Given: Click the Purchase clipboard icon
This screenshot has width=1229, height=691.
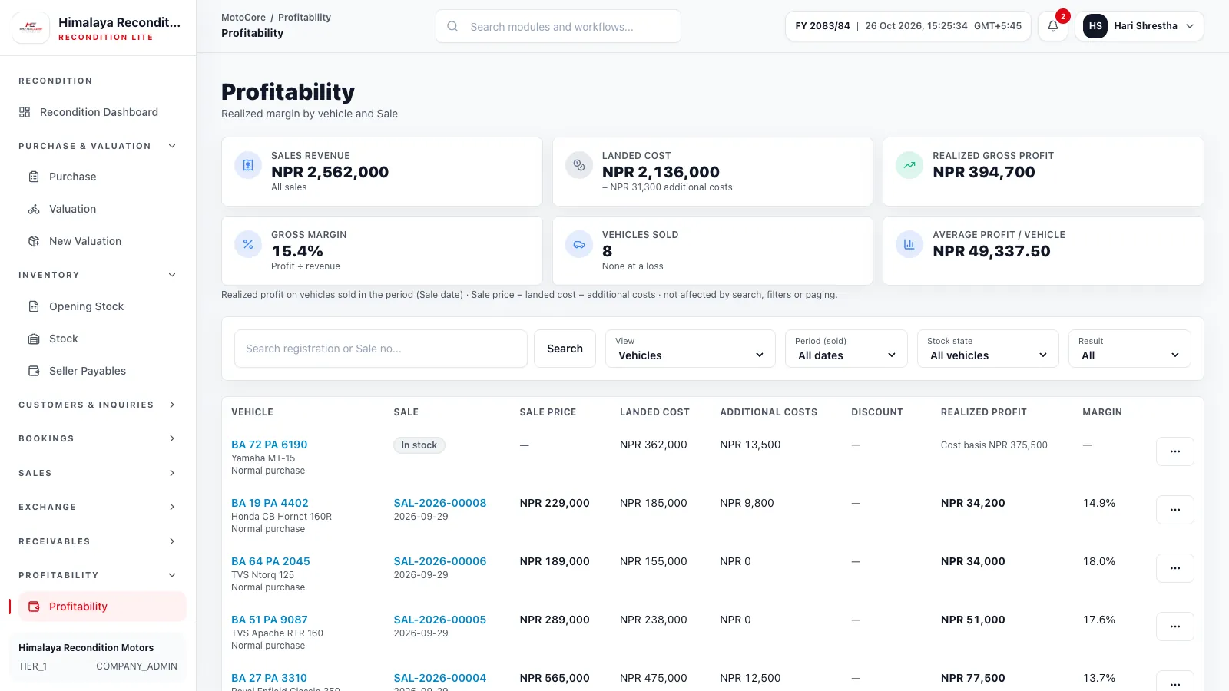Looking at the screenshot, I should coord(34,177).
